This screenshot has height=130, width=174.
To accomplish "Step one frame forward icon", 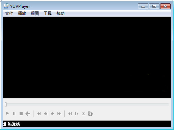I will pyautogui.click(x=77, y=114).
